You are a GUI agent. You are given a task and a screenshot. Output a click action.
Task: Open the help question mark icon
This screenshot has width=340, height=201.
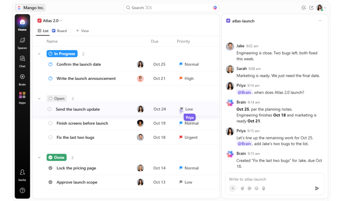point(22,190)
